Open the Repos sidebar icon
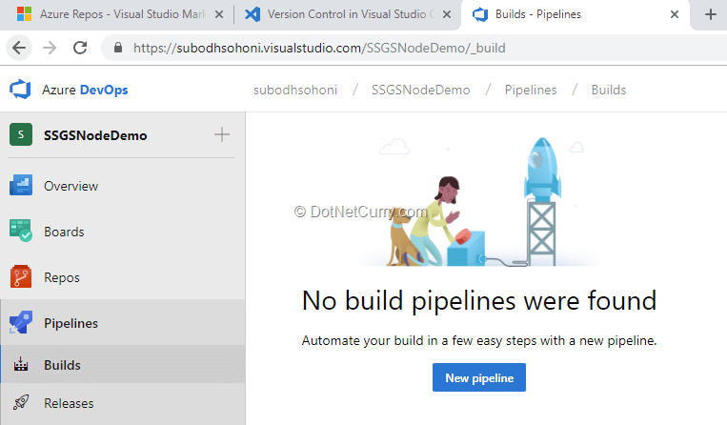 pos(21,276)
